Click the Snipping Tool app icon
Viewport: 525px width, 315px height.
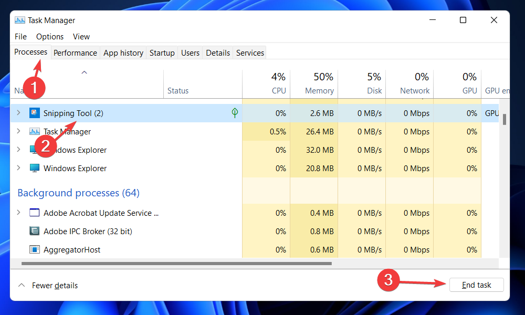pos(34,113)
